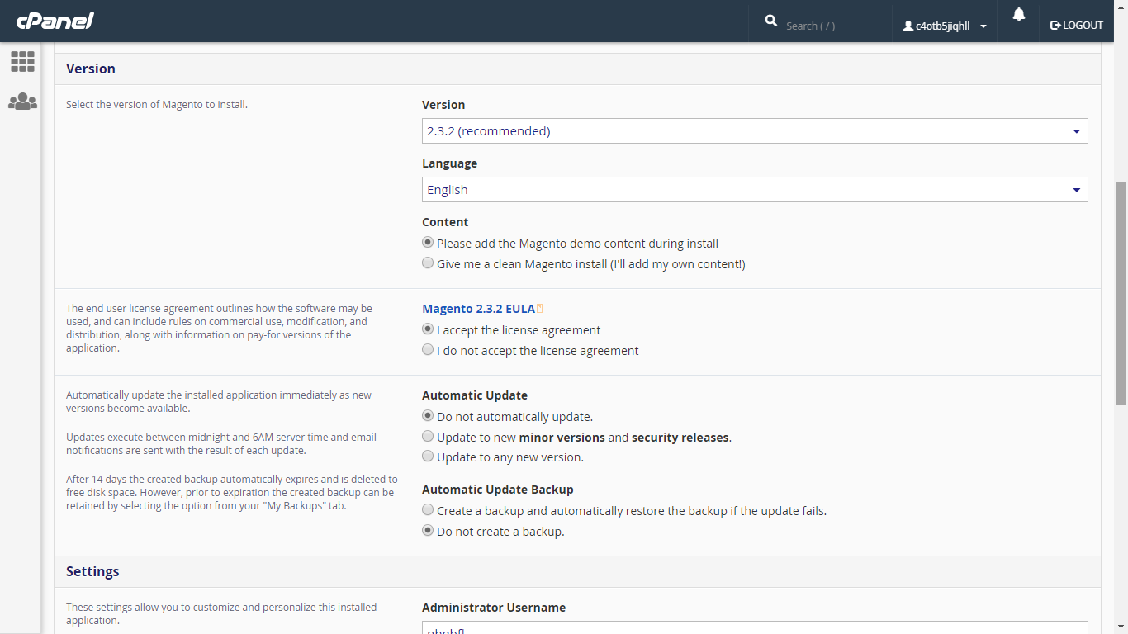Choose Do not automatically update
This screenshot has width=1128, height=634.
428,416
